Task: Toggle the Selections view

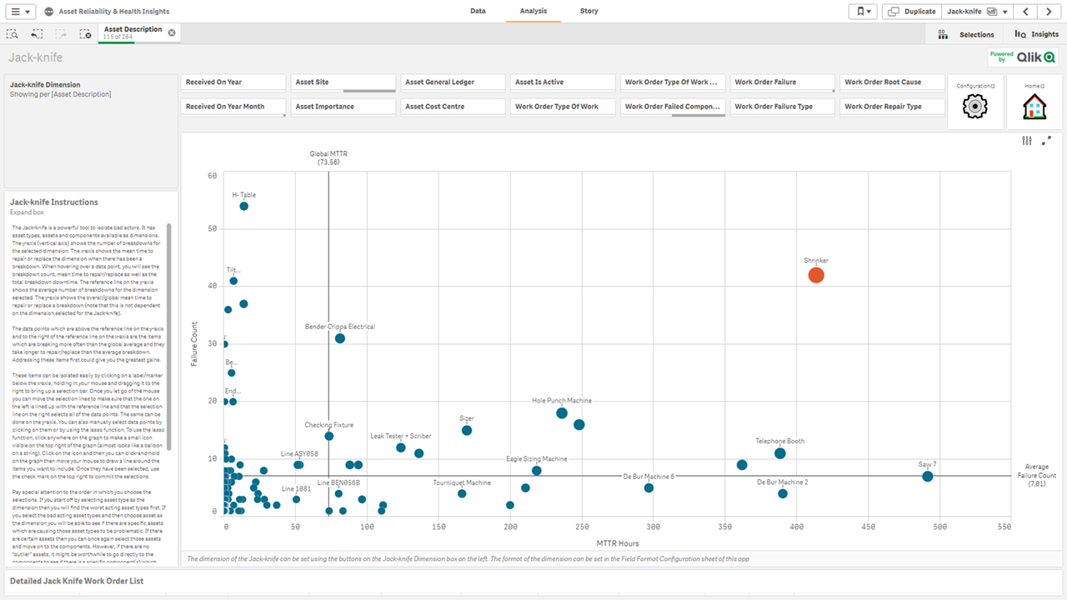Action: (966, 34)
